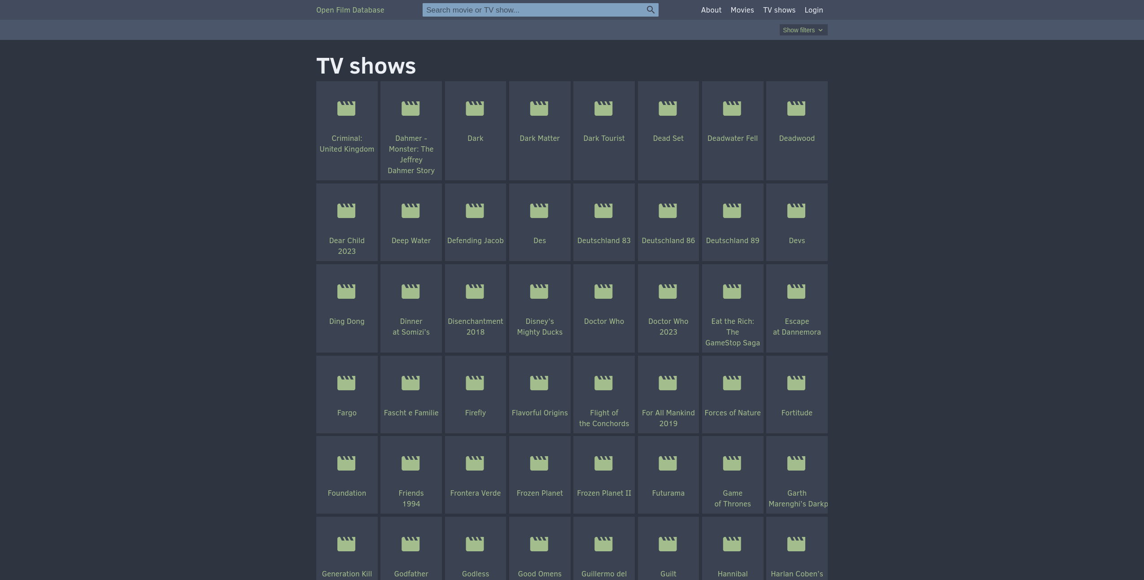Screen dimensions: 1144x580
Task: Go to the Movies page
Action: [x=742, y=10]
